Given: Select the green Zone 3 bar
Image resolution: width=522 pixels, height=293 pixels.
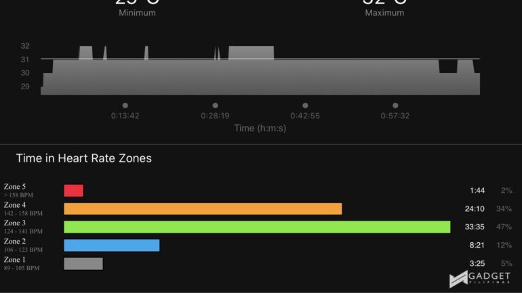Looking at the screenshot, I should tap(257, 227).
